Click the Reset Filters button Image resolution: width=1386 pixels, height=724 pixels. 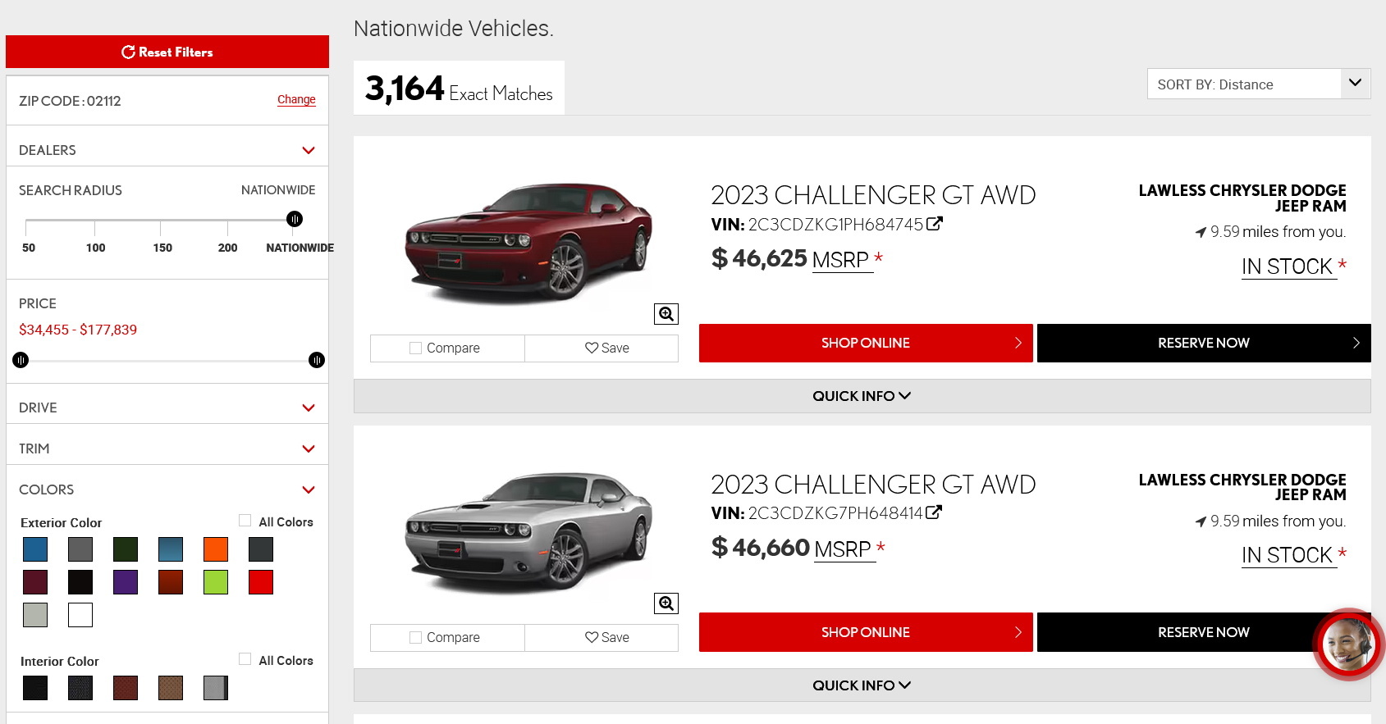tap(167, 52)
